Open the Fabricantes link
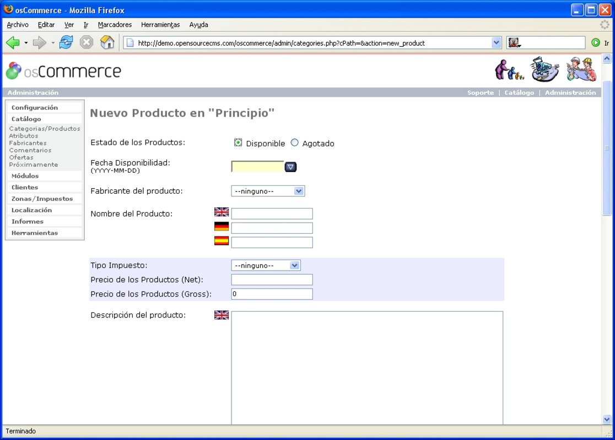Viewport: 615px width, 440px height. [x=28, y=143]
